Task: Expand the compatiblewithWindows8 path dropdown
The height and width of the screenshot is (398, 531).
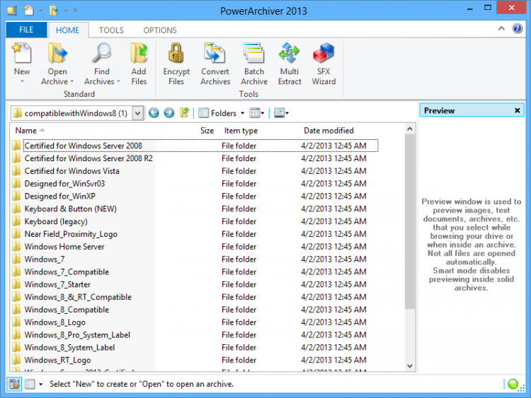Action: [137, 113]
